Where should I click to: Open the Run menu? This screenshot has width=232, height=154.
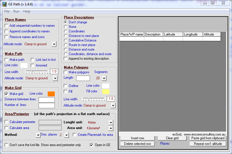tap(16, 11)
